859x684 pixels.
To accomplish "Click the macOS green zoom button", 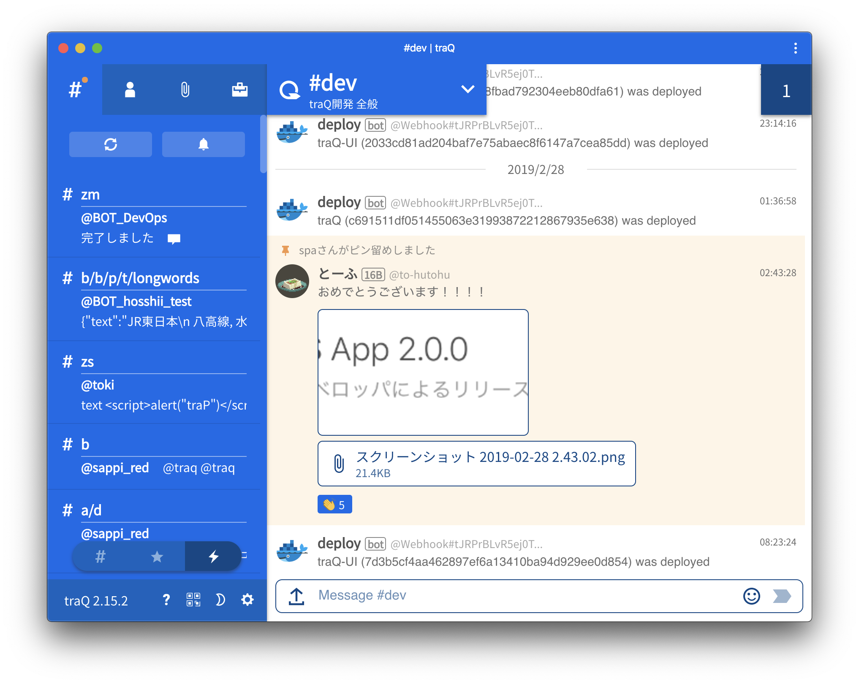I will 97,48.
